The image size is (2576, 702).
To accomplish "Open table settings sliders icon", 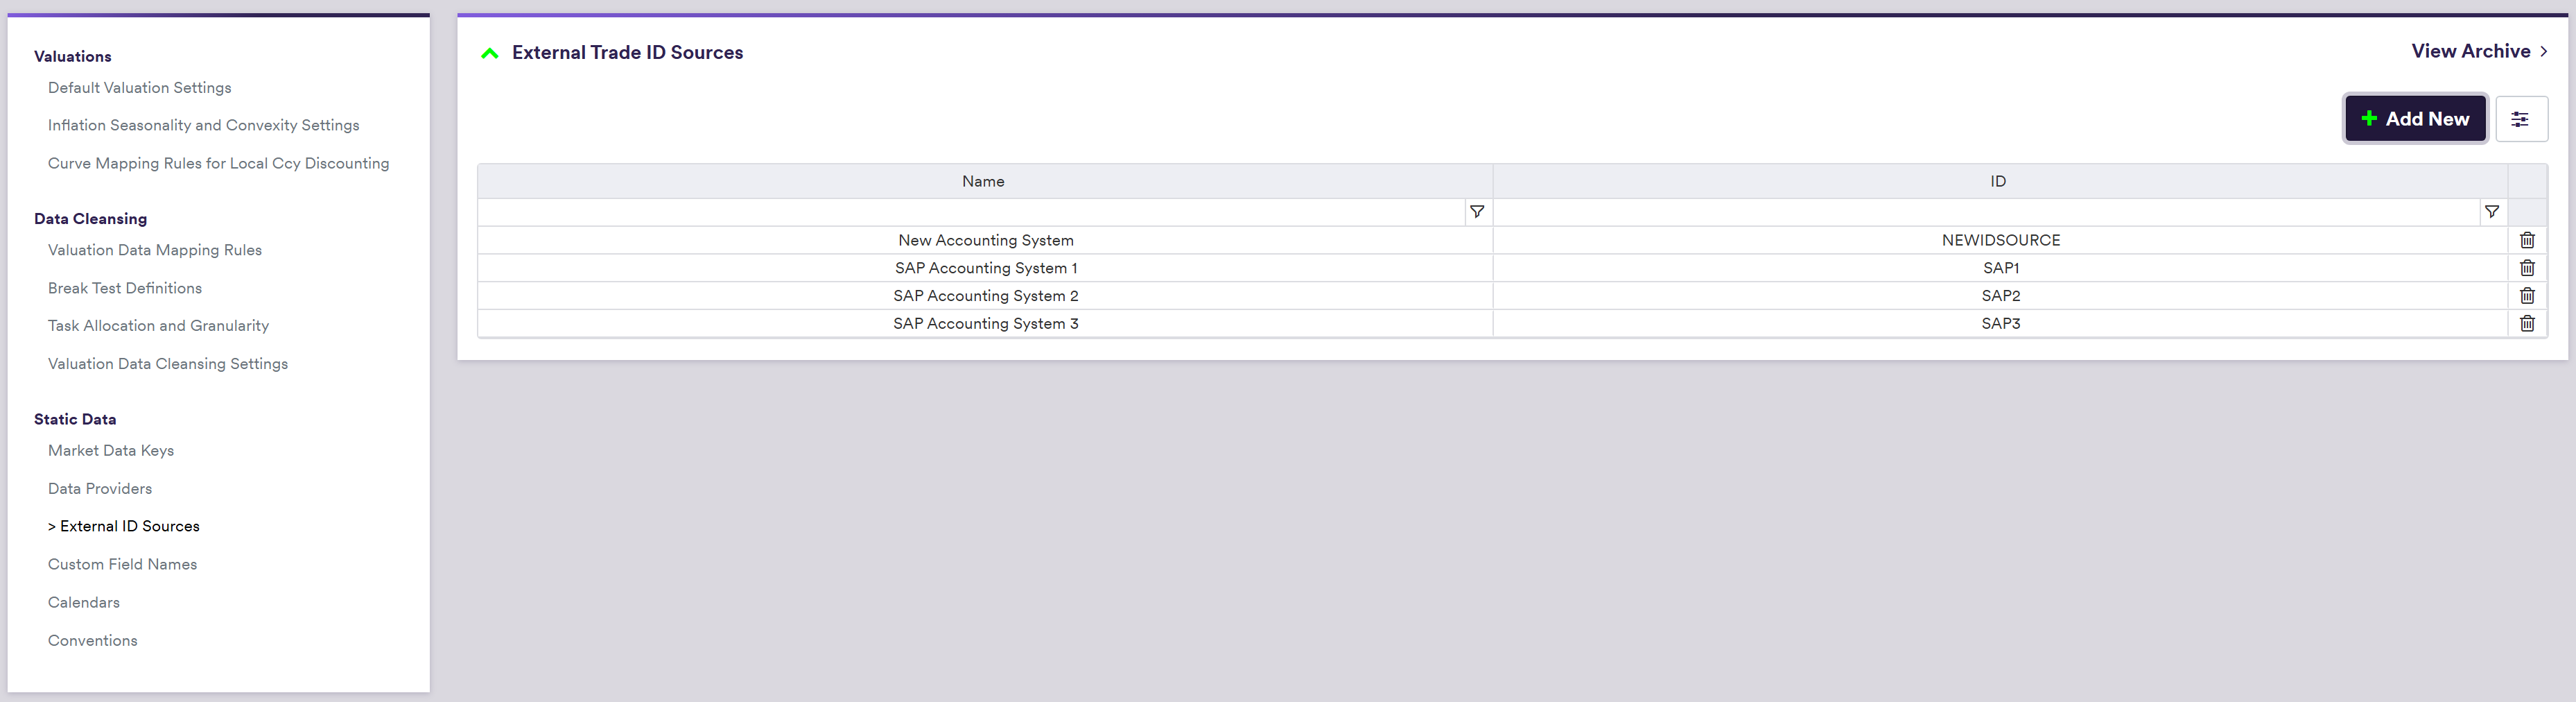I will click(x=2520, y=119).
